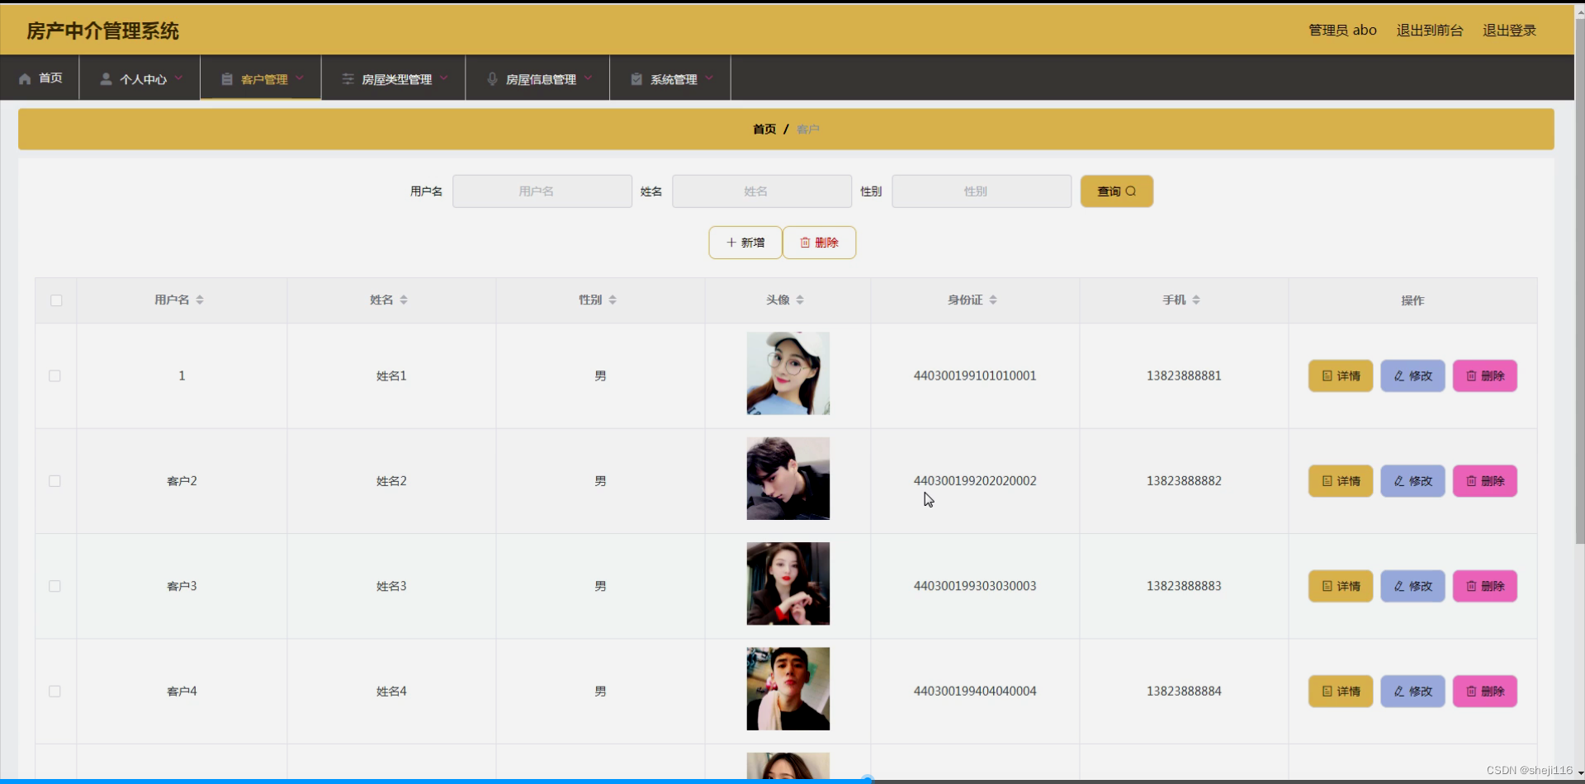Image resolution: width=1585 pixels, height=784 pixels.
Task: Click the 房屋类型管理 filter icon
Action: point(348,78)
